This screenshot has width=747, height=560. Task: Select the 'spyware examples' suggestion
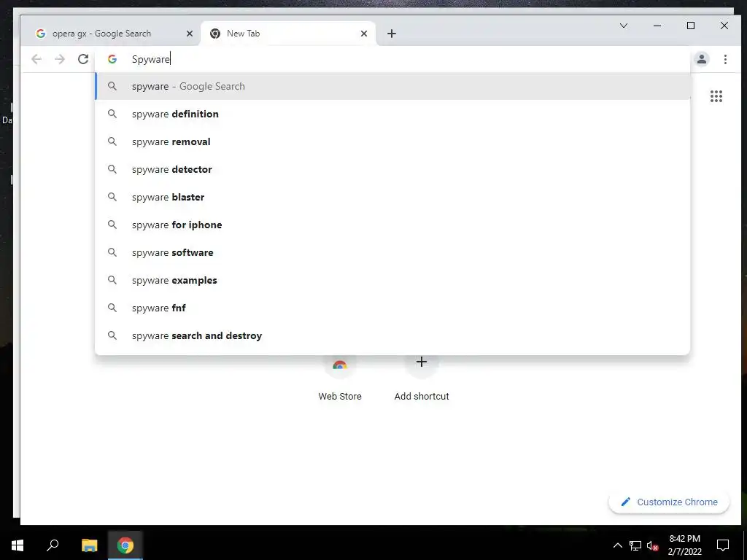(x=392, y=280)
